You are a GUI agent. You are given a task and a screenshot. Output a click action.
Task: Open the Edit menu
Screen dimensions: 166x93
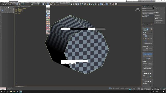(4, 2)
